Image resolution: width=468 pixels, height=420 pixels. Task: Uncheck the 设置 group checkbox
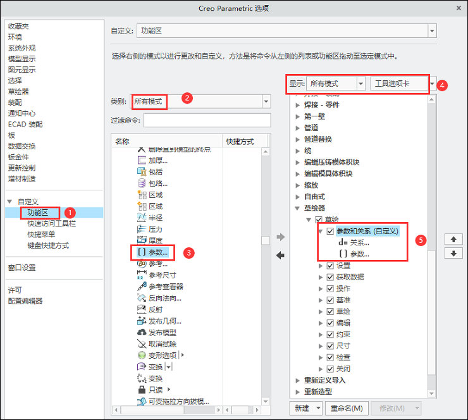click(330, 266)
